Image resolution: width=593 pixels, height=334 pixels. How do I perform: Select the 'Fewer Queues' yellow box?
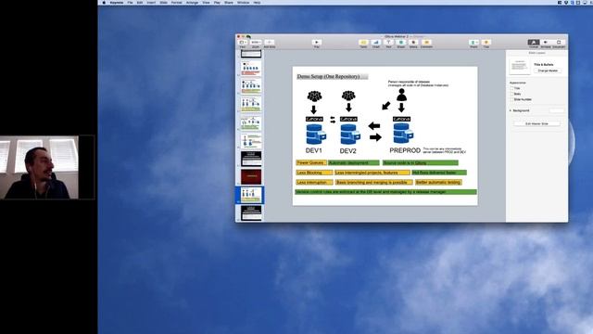(311, 163)
